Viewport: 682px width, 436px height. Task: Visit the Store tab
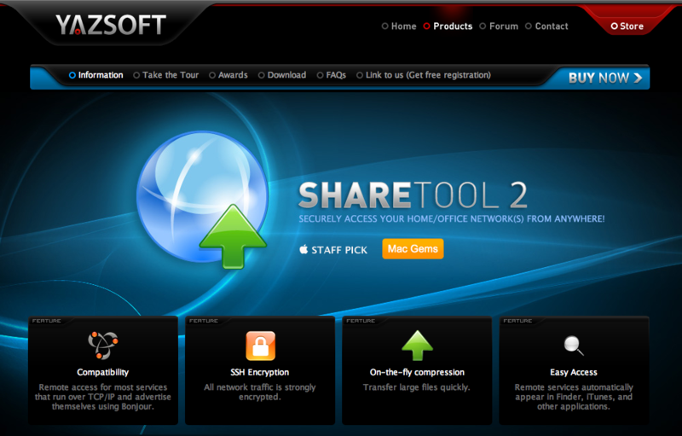[627, 26]
